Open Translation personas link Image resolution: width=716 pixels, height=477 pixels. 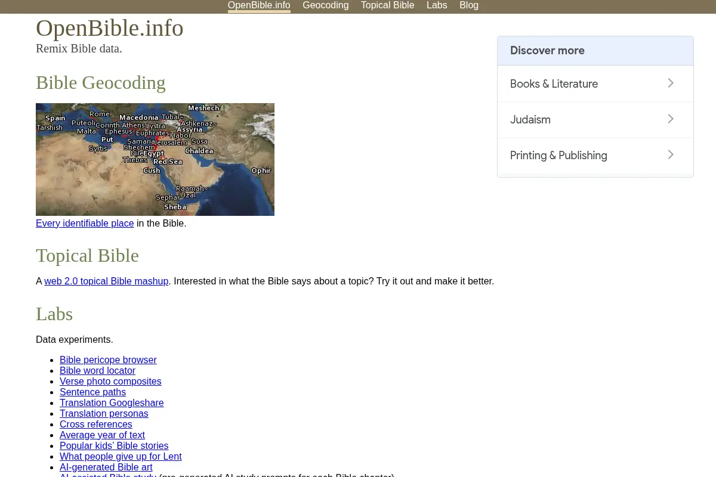pos(104,413)
